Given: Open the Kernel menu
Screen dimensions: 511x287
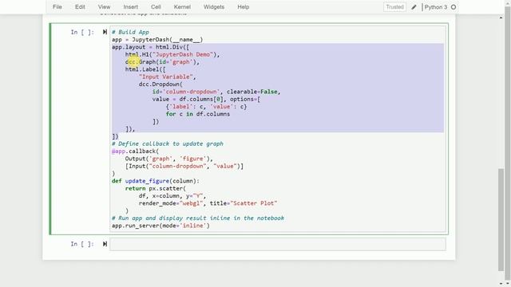Looking at the screenshot, I should click(182, 7).
